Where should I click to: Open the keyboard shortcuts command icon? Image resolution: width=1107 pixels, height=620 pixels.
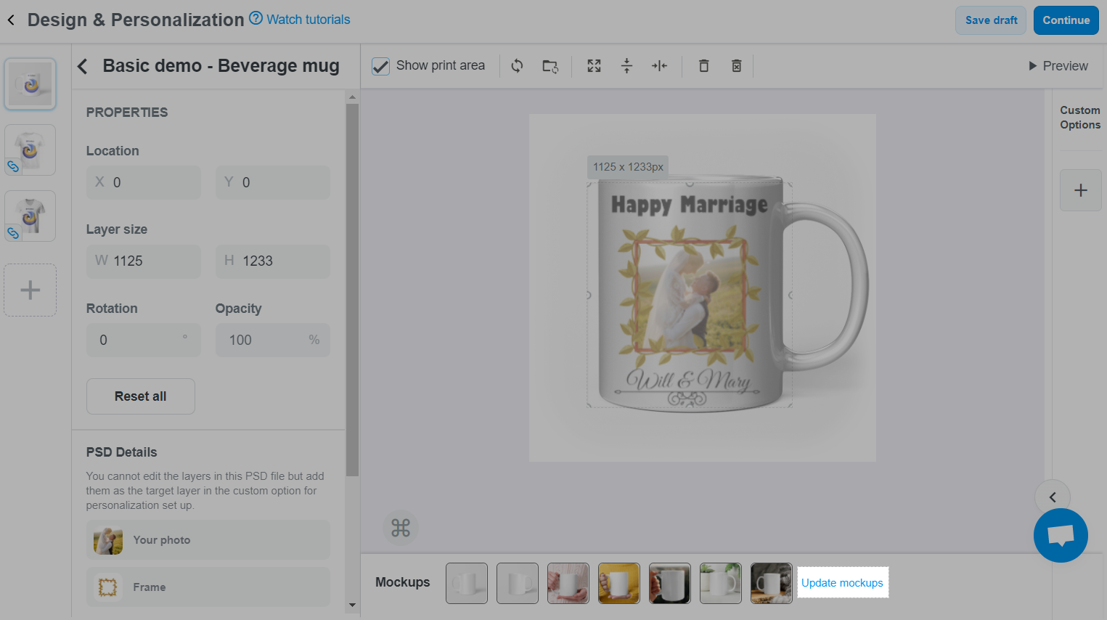(x=401, y=528)
